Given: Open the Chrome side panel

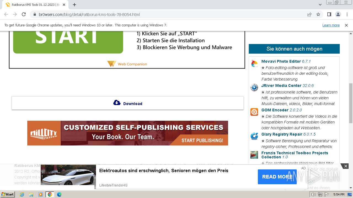Looking at the screenshot, I should click(329, 14).
